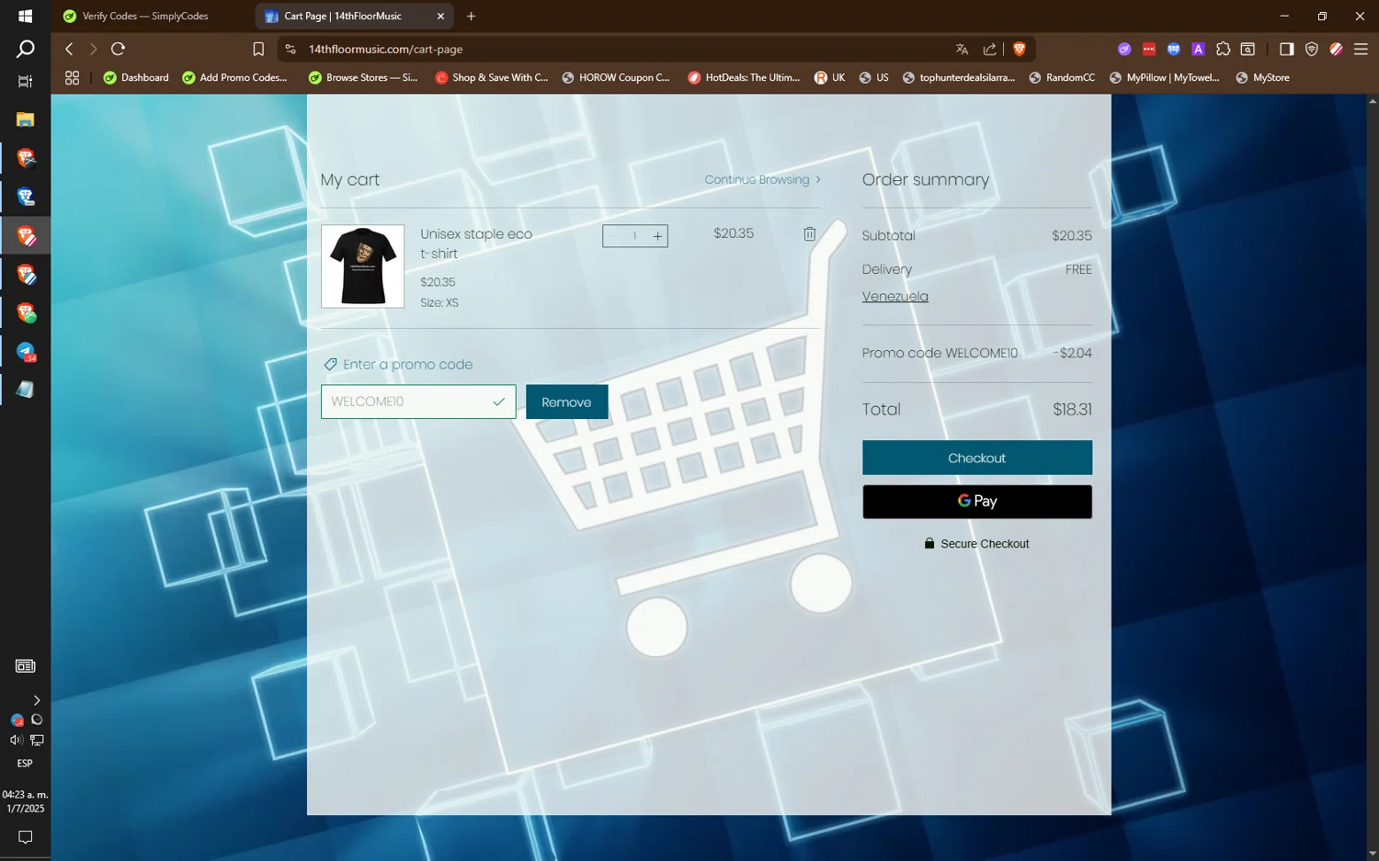Click Continue Browsing link
Image resolution: width=1379 pixels, height=861 pixels.
coord(762,180)
